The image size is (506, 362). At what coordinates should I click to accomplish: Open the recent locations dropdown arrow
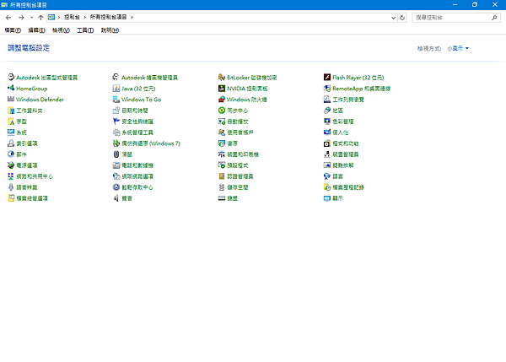[x=31, y=18]
